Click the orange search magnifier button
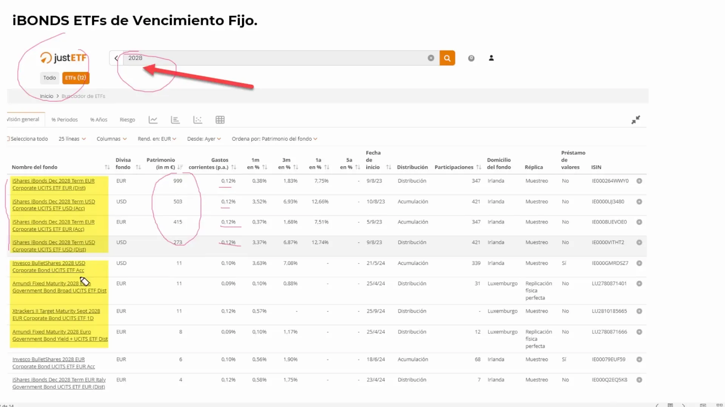This screenshot has width=725, height=407. pyautogui.click(x=447, y=58)
